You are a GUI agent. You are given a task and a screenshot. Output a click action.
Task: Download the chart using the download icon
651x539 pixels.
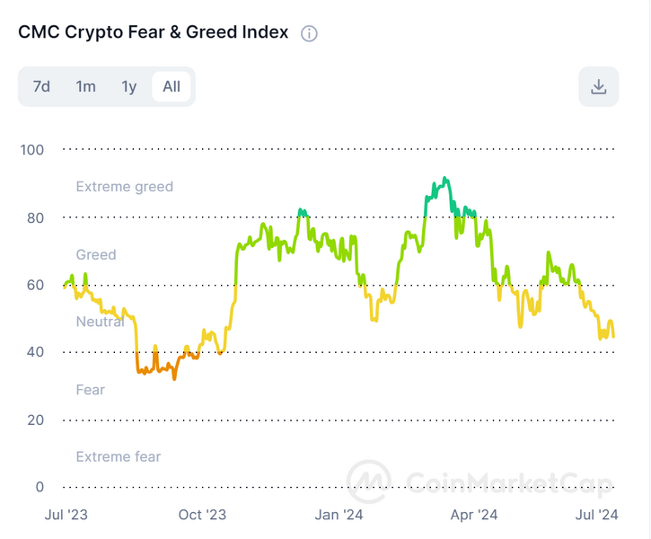pyautogui.click(x=599, y=87)
